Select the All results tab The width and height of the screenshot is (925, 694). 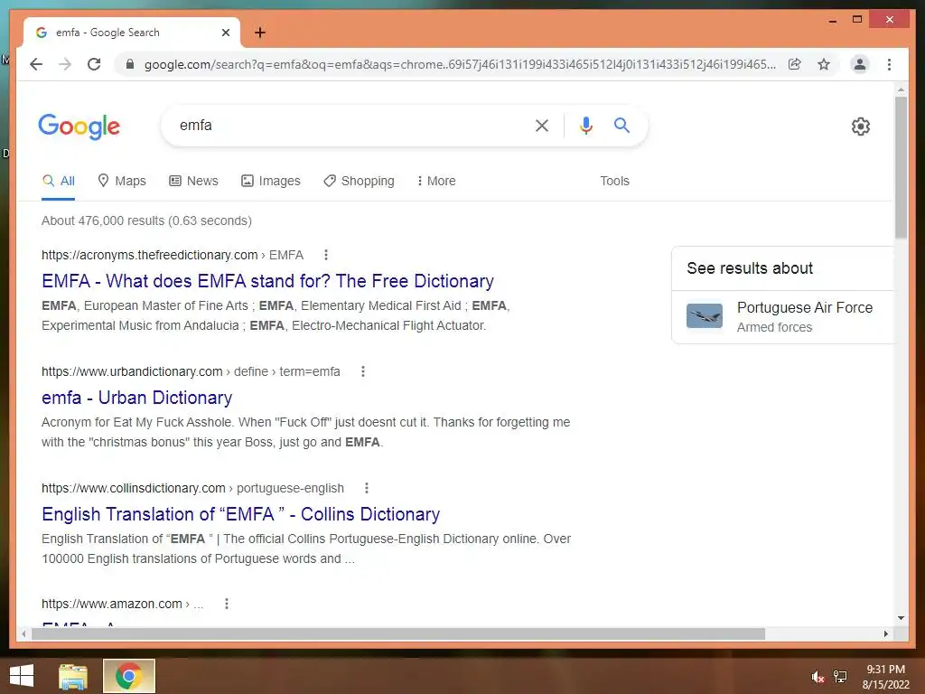tap(59, 181)
